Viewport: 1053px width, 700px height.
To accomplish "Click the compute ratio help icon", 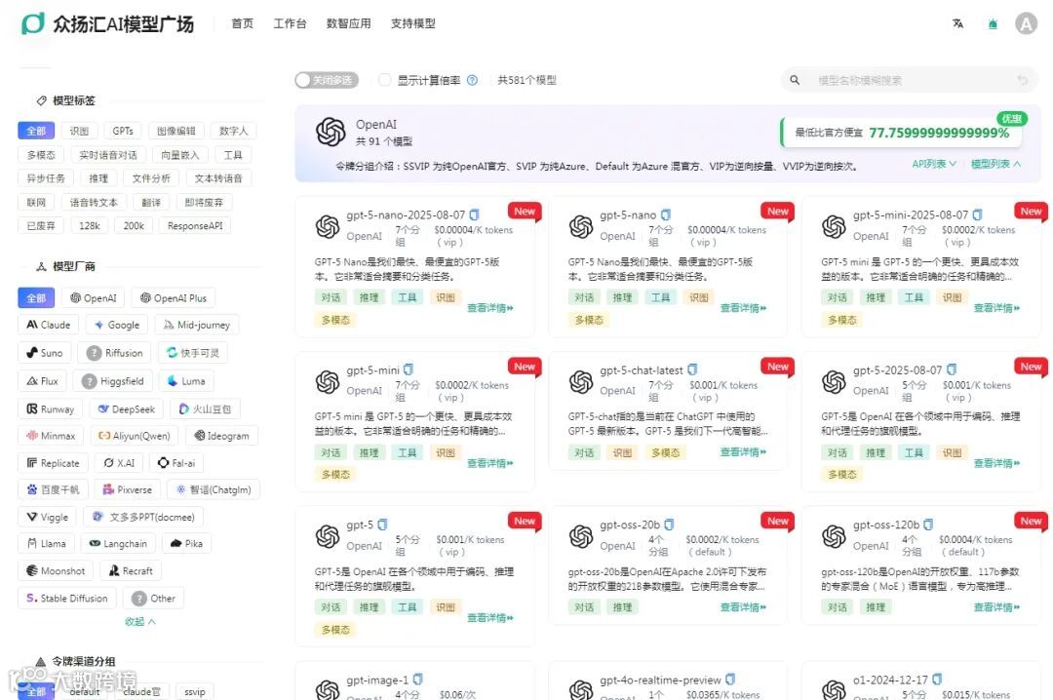I will tap(472, 80).
